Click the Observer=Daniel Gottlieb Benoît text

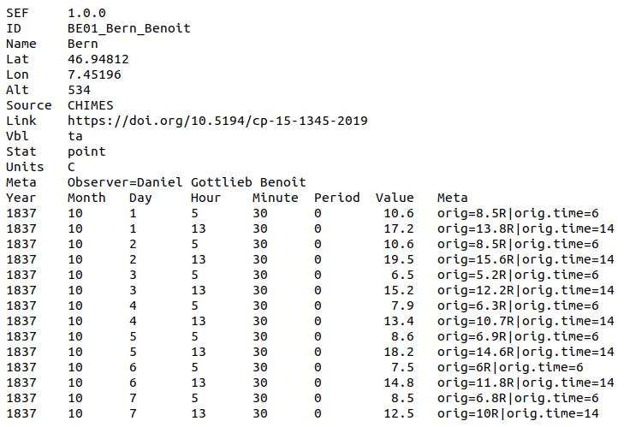187,182
